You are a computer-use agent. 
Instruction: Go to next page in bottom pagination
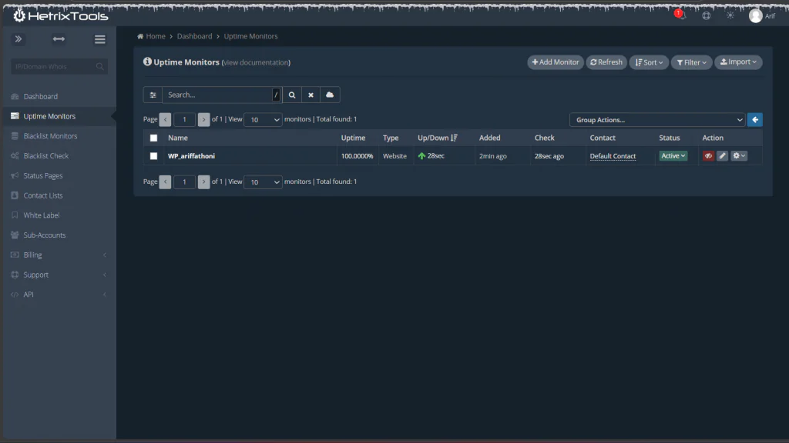[x=203, y=182]
